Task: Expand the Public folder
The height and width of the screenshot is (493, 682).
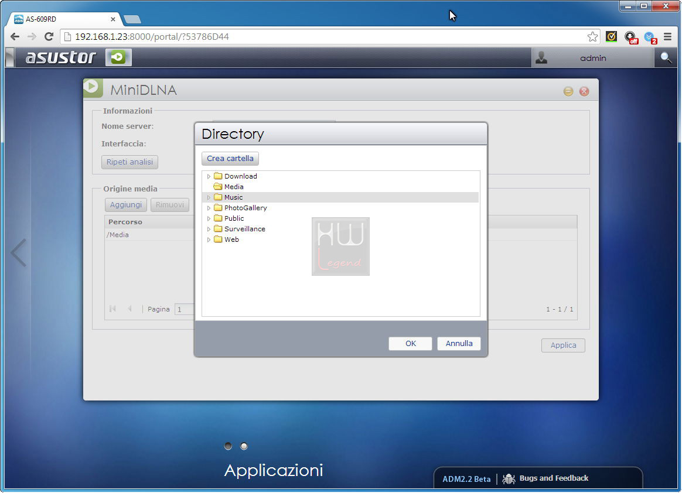Action: coord(209,218)
